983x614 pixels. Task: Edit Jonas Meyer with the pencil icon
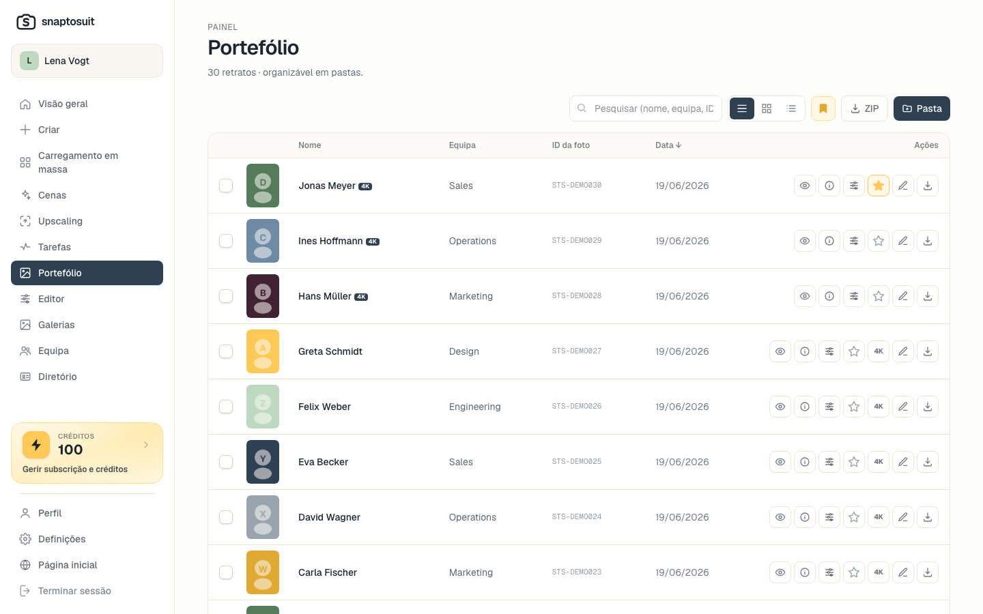coord(903,186)
